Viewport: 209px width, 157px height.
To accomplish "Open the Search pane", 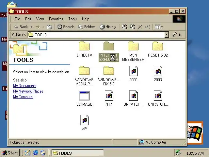I will (66, 27).
